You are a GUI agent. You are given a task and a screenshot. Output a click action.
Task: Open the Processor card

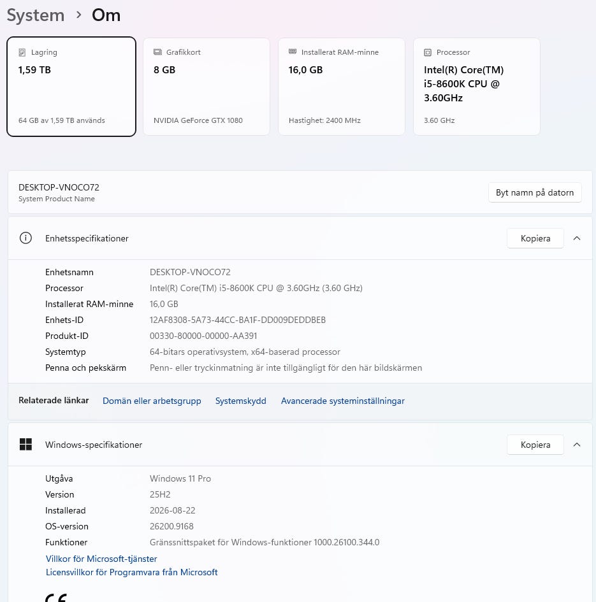point(477,87)
